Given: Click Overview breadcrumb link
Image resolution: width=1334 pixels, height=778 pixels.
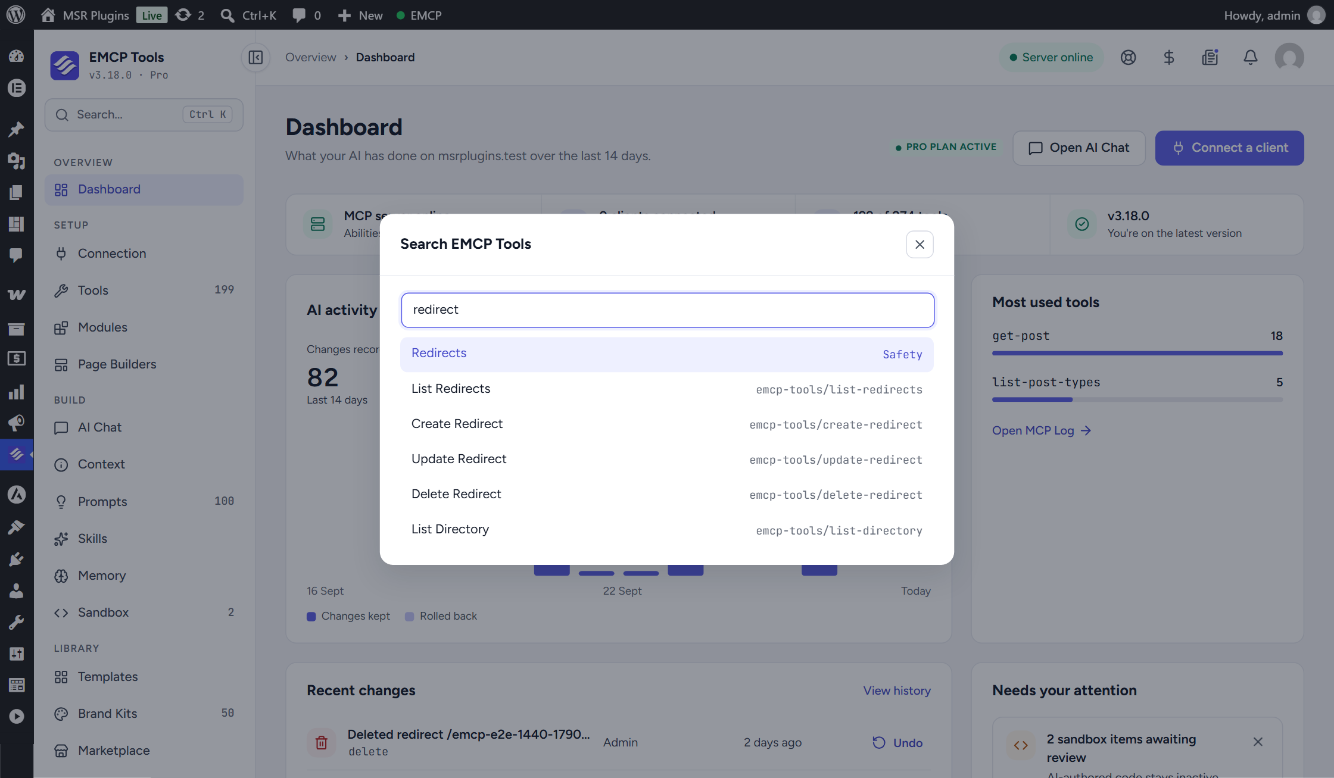Looking at the screenshot, I should [310, 58].
